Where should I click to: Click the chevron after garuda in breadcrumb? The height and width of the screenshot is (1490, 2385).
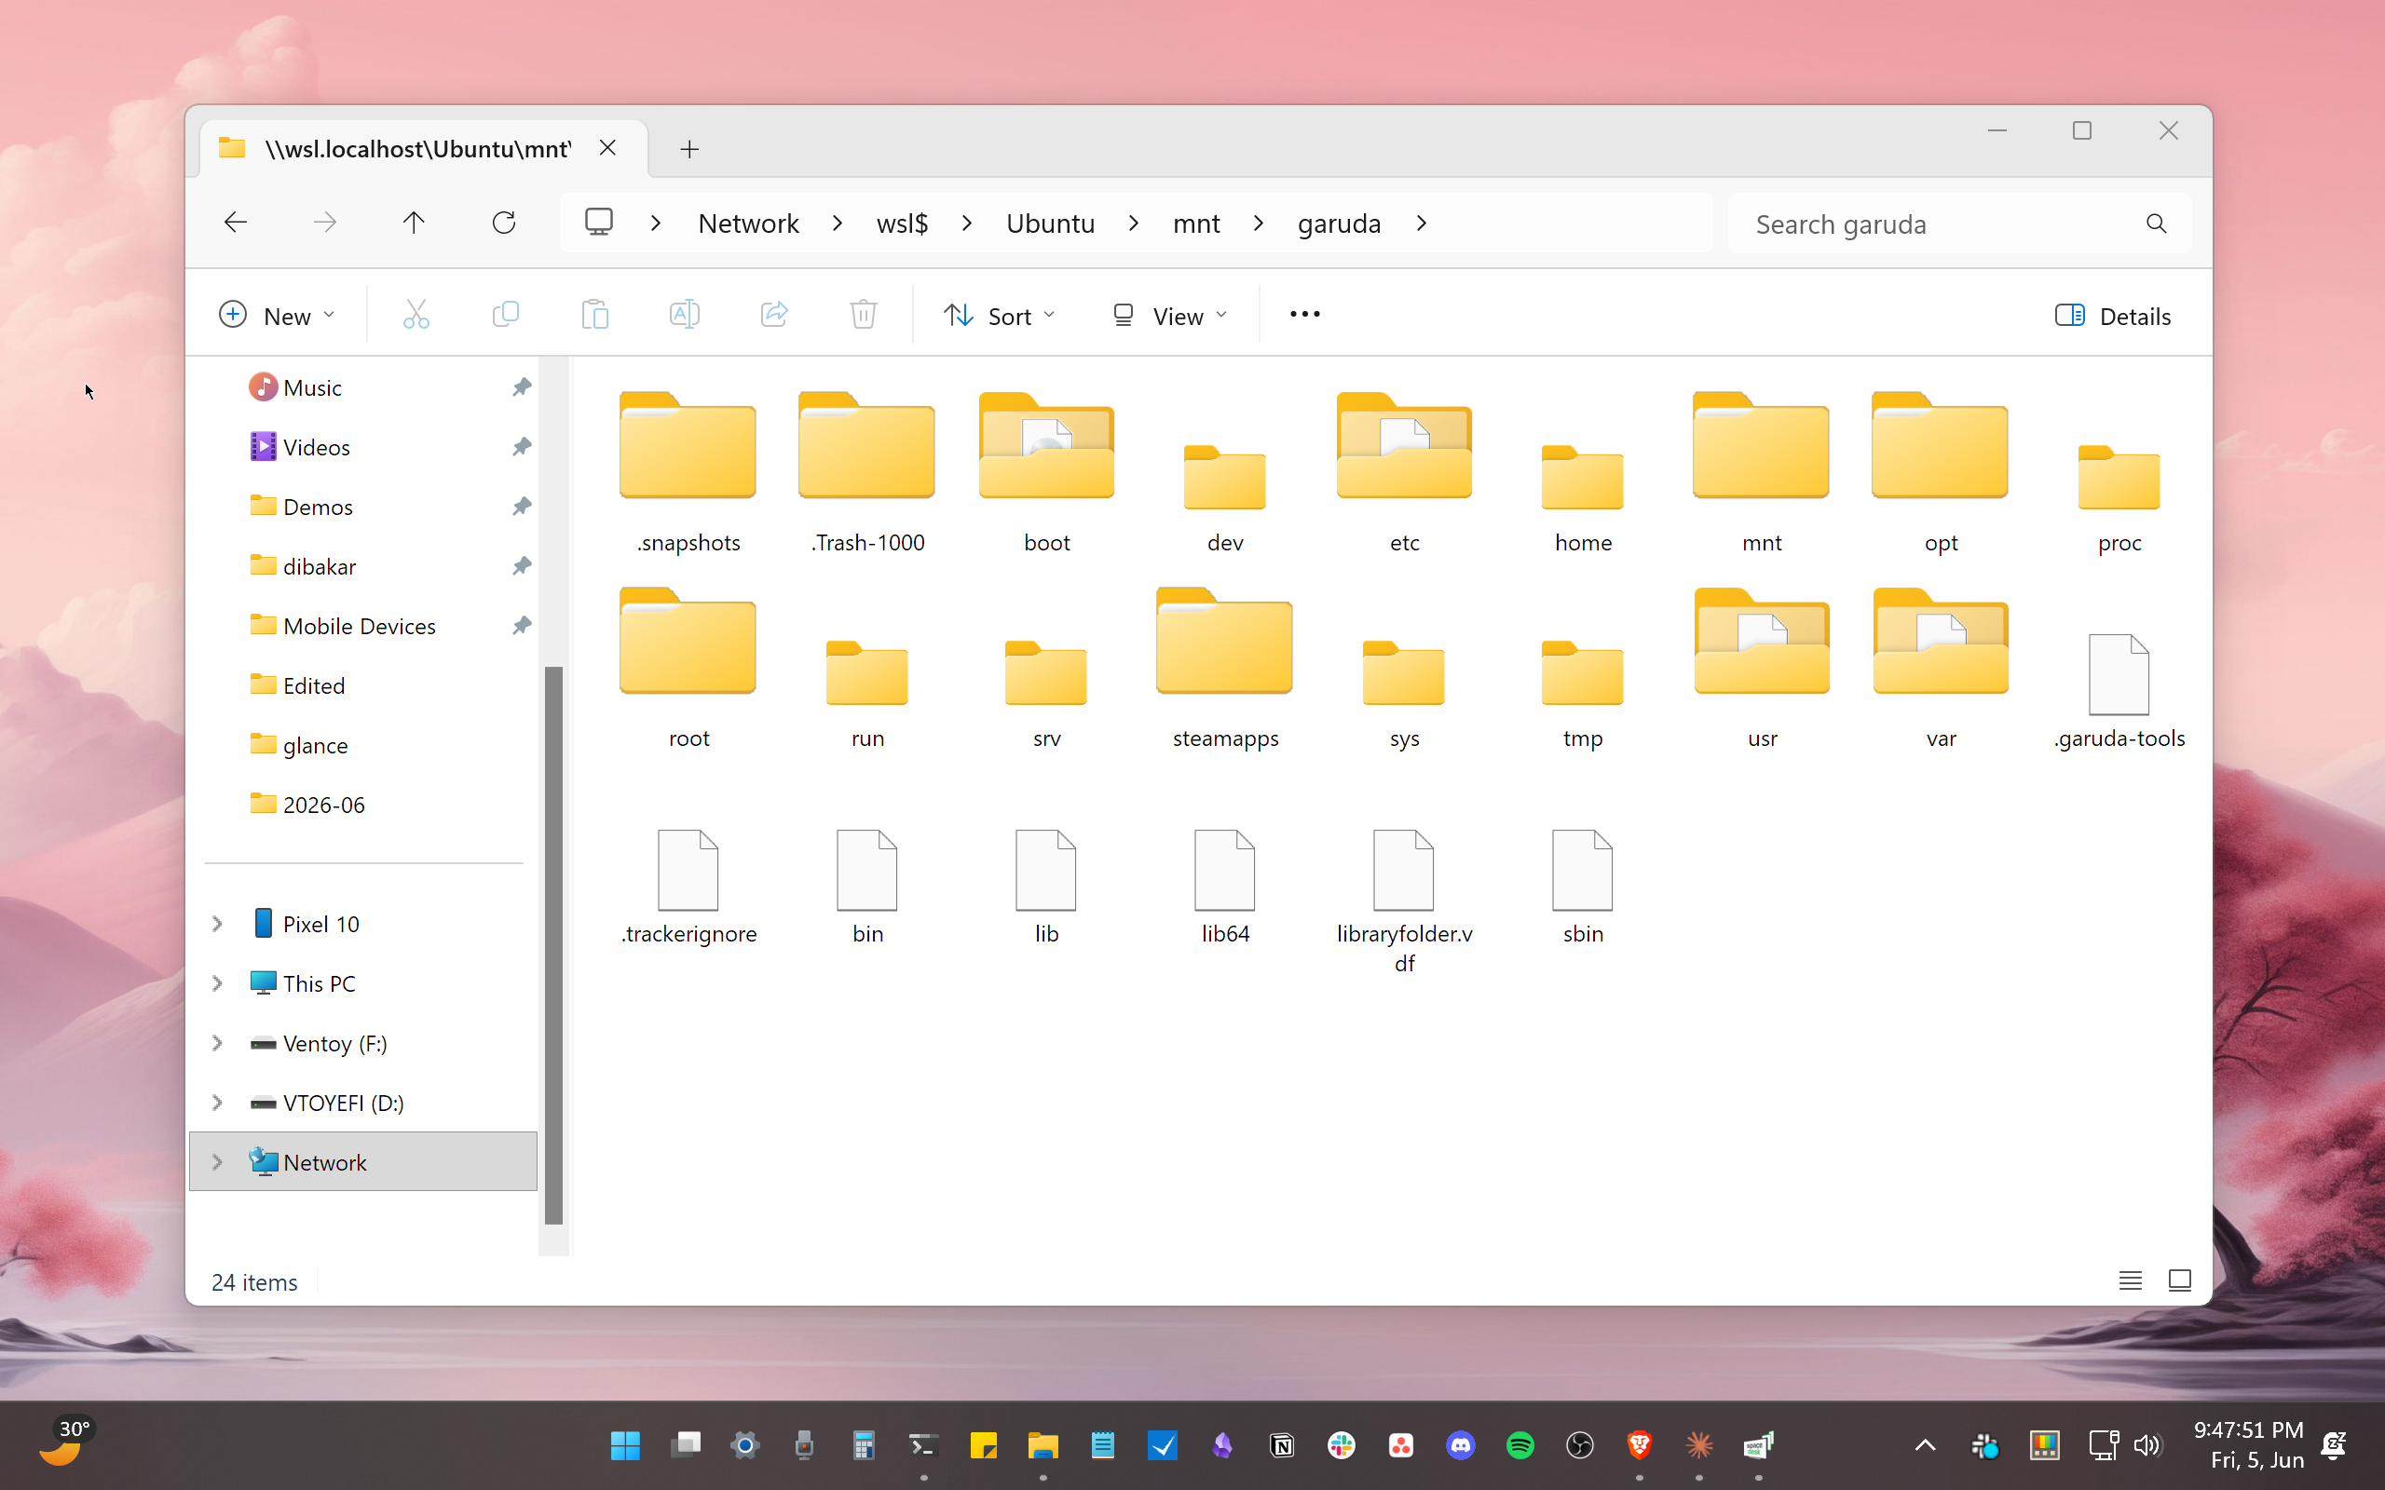1421,223
